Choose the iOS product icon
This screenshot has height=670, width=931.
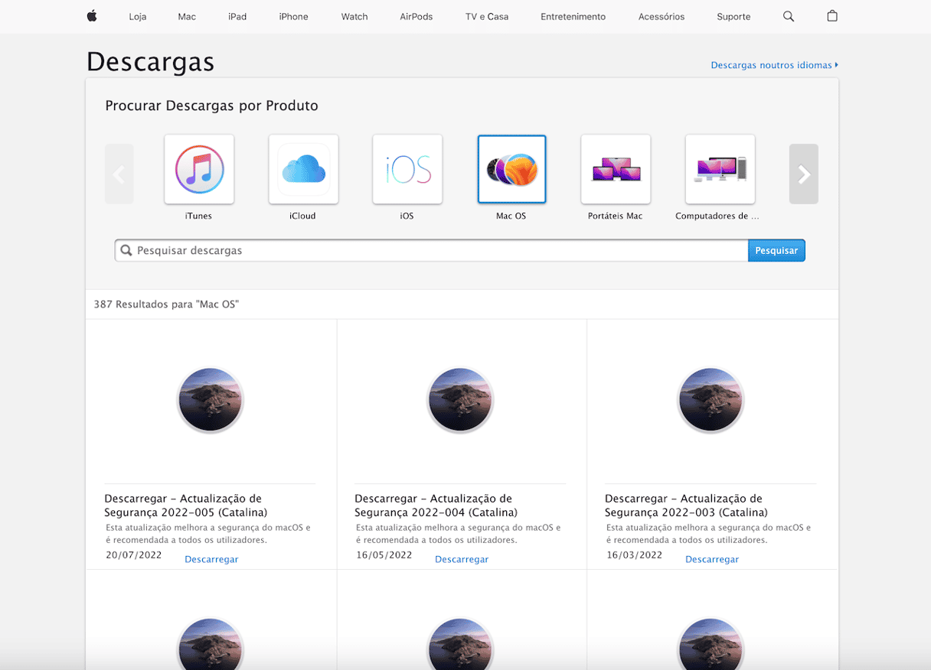407,169
